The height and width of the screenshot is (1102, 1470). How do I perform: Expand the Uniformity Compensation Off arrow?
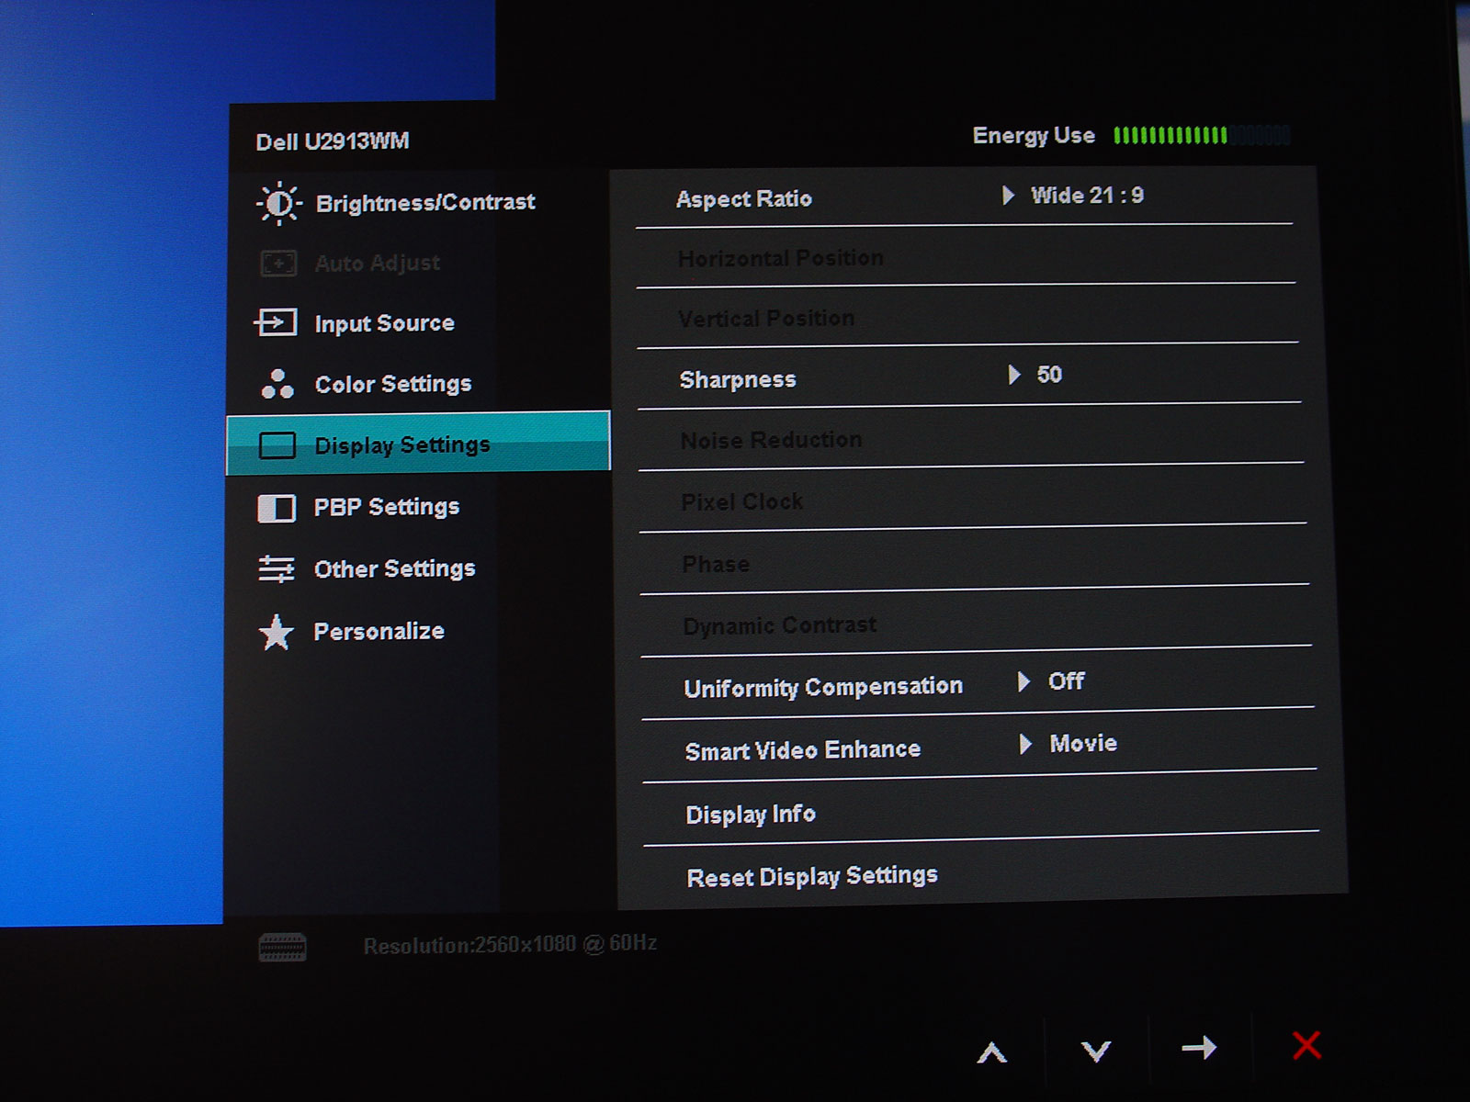pos(1023,681)
